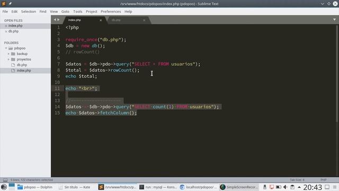The image size is (339, 191).
Task: Select the backup folder row
Action: point(25,54)
